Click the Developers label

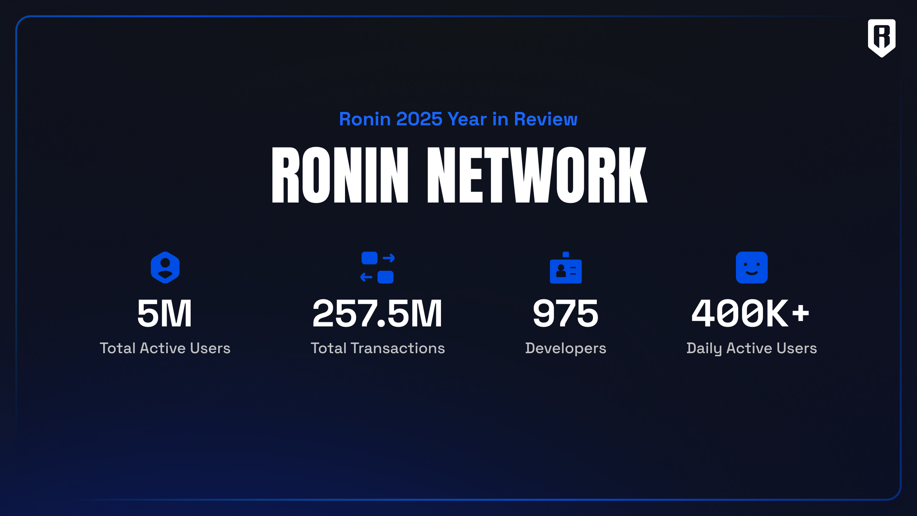coord(565,348)
